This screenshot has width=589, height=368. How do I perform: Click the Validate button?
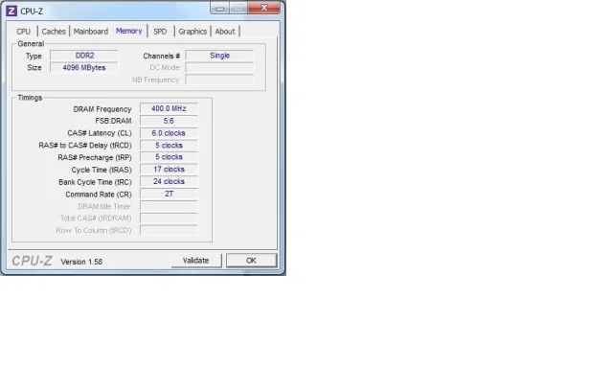click(196, 261)
